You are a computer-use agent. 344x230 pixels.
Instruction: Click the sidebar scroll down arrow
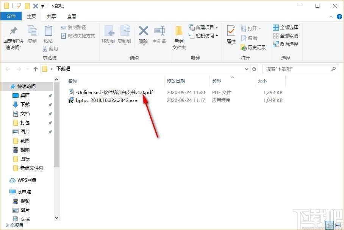click(56, 218)
